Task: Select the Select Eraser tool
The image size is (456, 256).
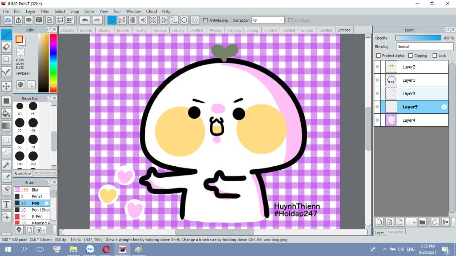Action: pos(6,189)
